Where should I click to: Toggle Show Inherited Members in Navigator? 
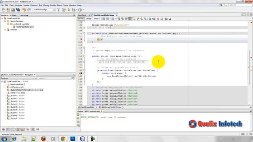[x=4, y=129]
